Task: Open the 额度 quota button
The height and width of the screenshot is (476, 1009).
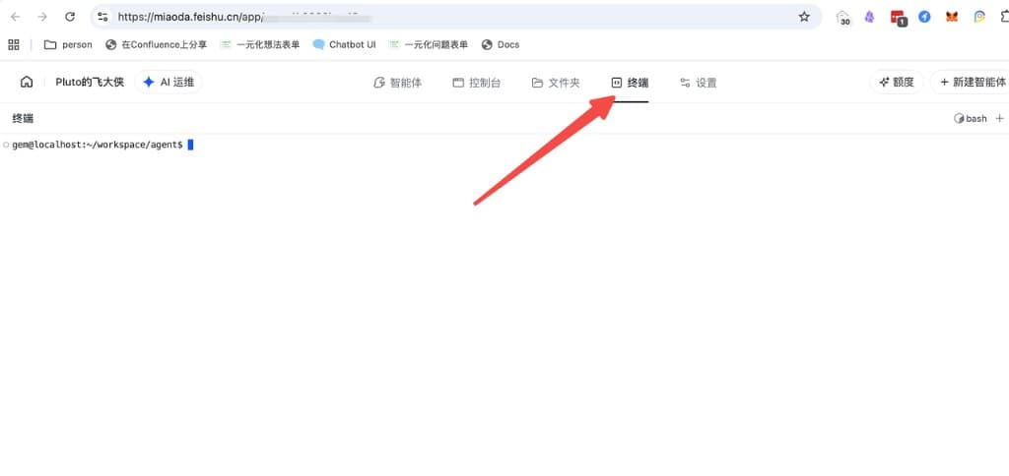Action: [897, 83]
